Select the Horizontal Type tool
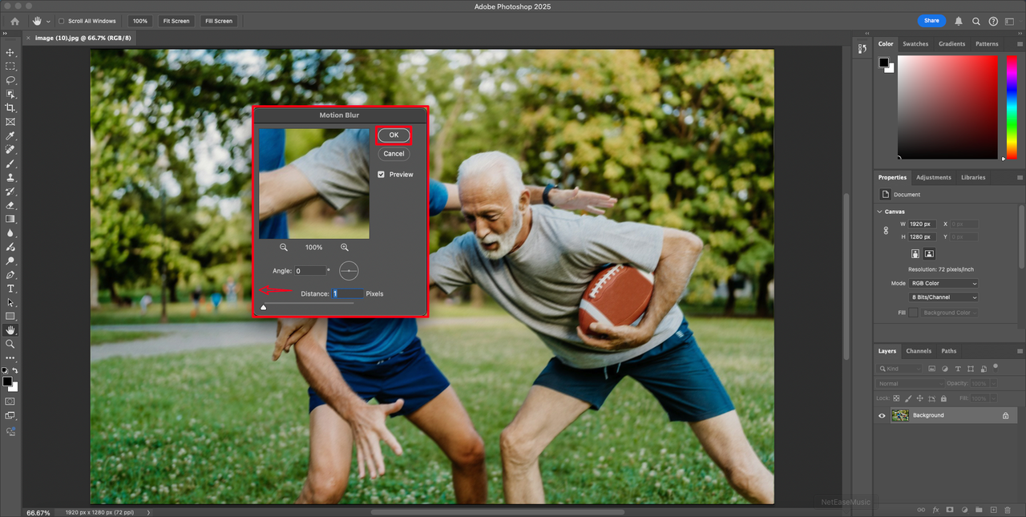The image size is (1026, 517). tap(10, 289)
